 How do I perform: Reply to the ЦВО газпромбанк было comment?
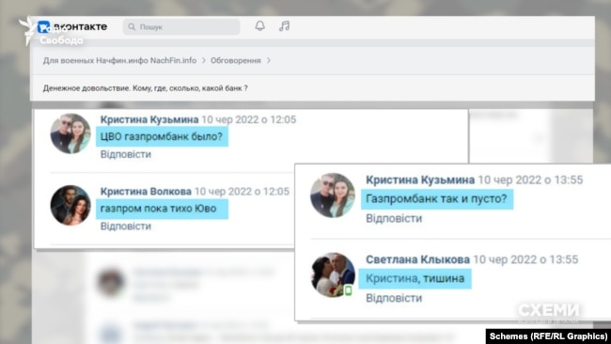point(126,154)
